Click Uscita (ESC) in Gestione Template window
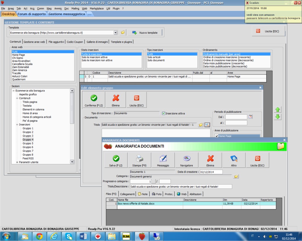 click(268, 31)
